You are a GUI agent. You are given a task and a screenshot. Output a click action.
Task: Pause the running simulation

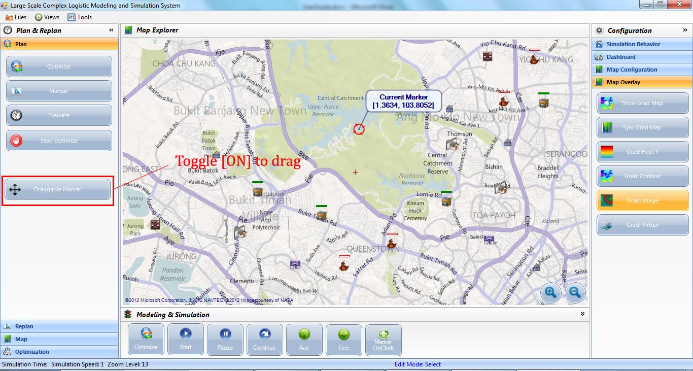point(225,339)
